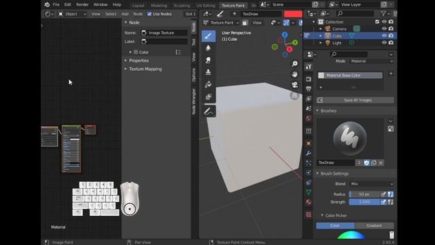Select the Color mode button

pos(335,225)
